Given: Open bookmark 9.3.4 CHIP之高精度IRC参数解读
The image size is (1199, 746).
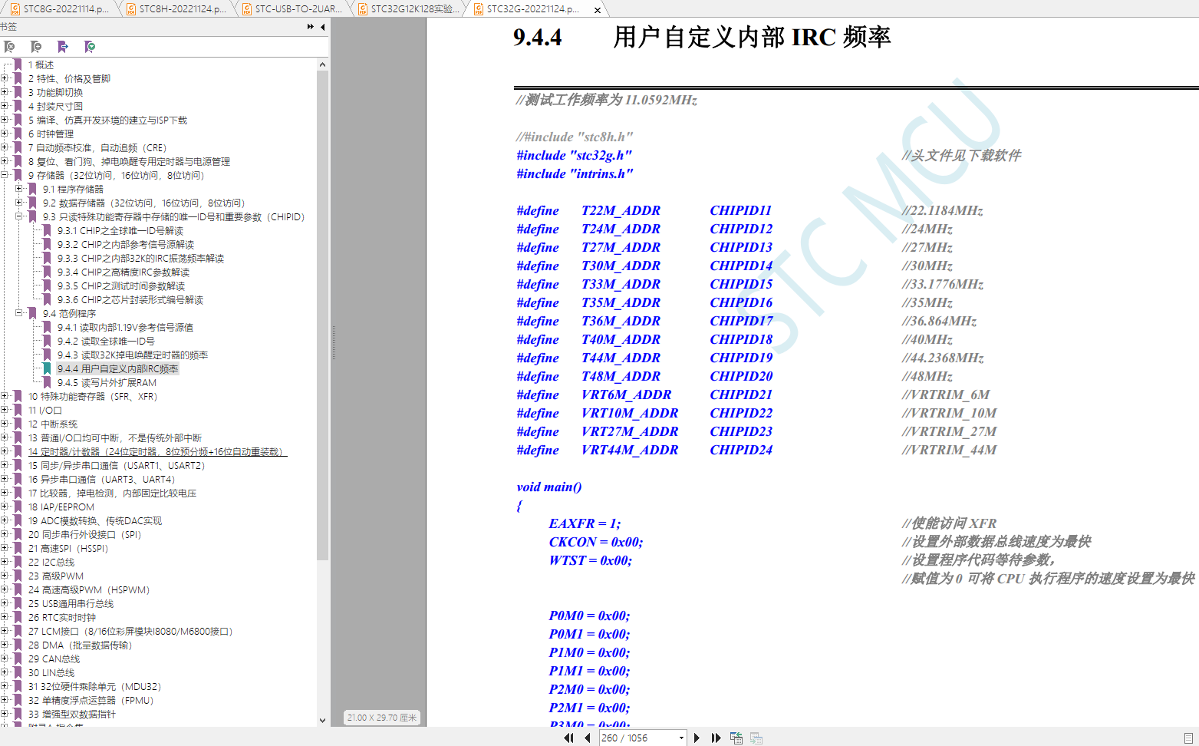Looking at the screenshot, I should click(124, 272).
